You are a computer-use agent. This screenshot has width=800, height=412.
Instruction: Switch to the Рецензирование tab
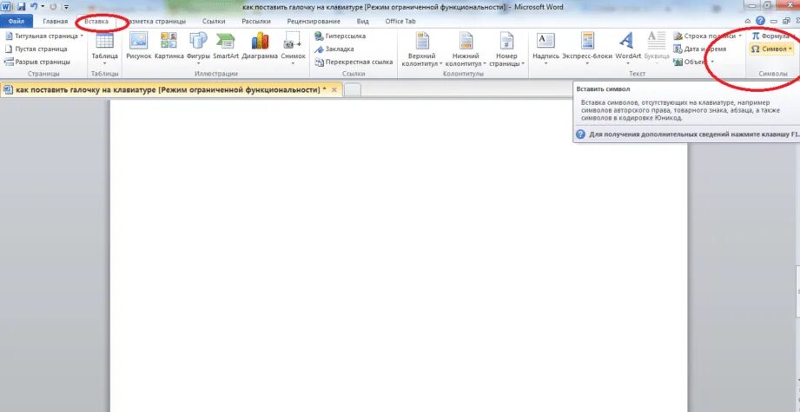pyautogui.click(x=314, y=22)
